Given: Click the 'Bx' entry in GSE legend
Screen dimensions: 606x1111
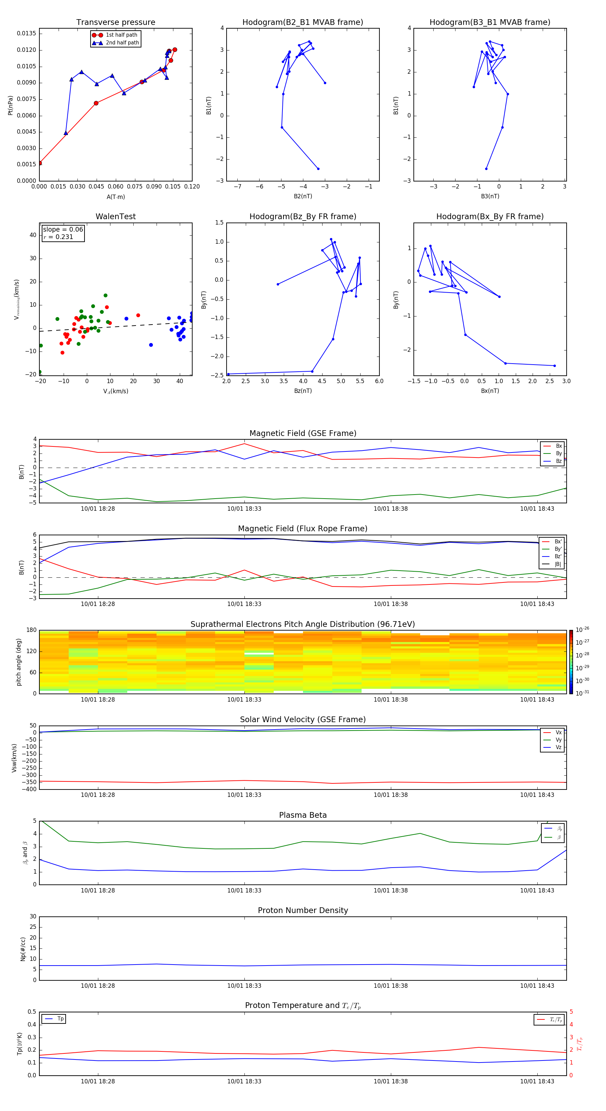Looking at the screenshot, I should pyautogui.click(x=553, y=446).
